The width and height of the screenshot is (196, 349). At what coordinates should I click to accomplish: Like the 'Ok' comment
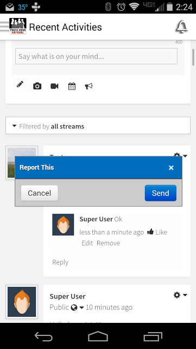157,232
